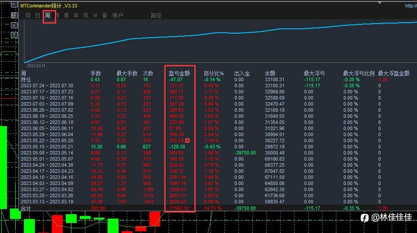
Task: Click the √ checkmark icon in left strip
Action: pyautogui.click(x=14, y=25)
